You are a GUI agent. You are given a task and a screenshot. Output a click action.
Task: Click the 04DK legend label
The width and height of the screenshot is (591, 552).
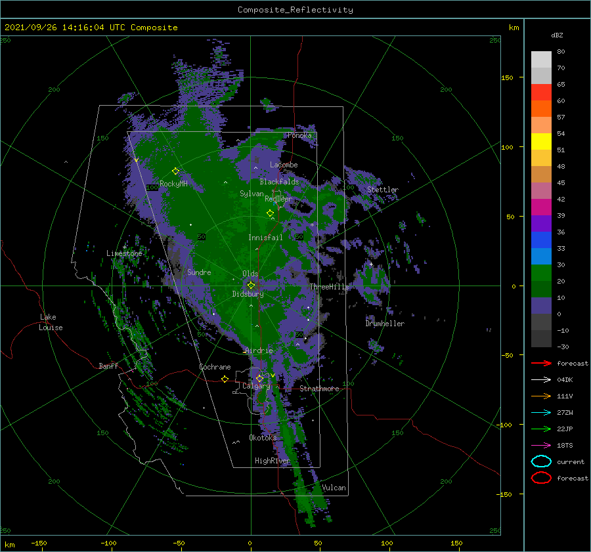tap(565, 380)
